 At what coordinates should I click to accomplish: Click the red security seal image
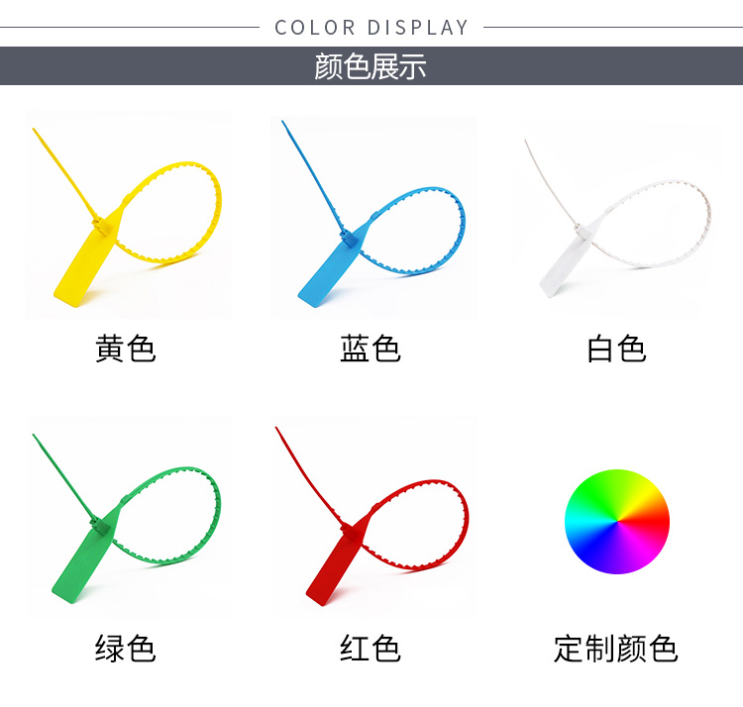click(371, 516)
